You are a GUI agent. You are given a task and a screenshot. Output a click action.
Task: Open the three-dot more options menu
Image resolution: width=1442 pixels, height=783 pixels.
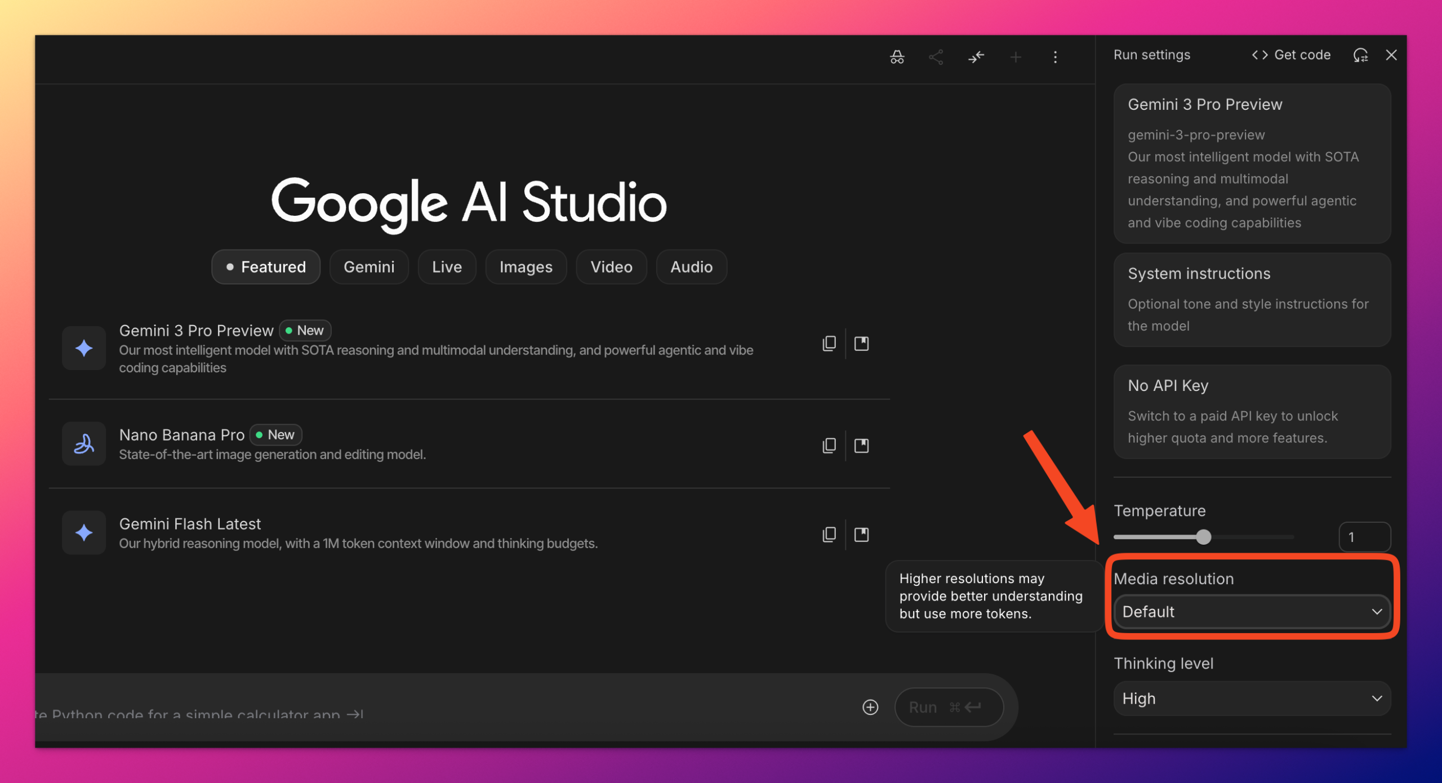tap(1055, 57)
